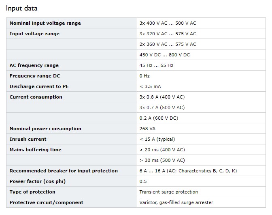The image size is (272, 215).
Task: Select the Inrush current label
Action: (x=28, y=139)
